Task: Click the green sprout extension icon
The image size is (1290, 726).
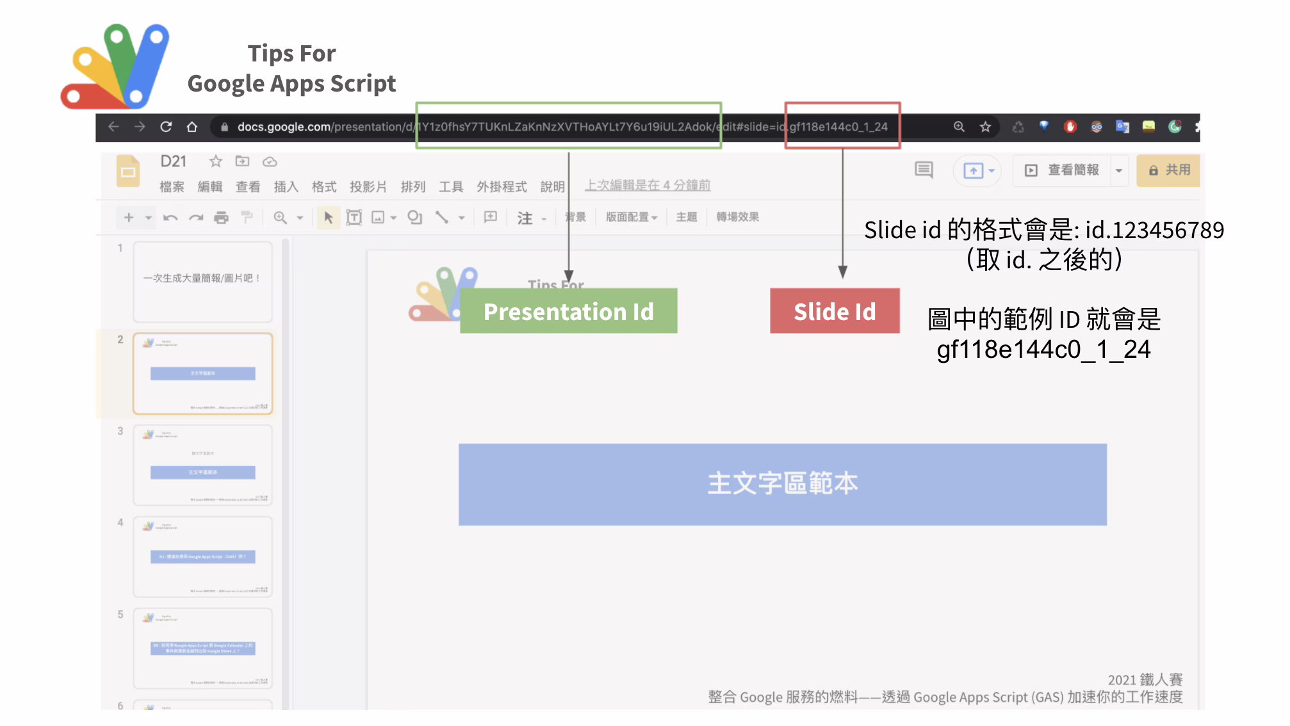Action: click(1148, 127)
